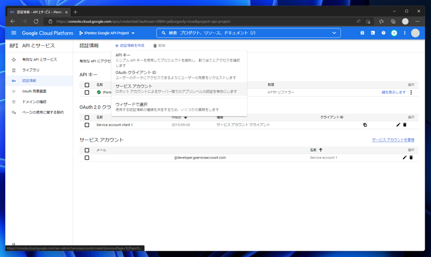Open 認証情報を作成 dropdown button
This screenshot has height=257, width=431.
[129, 45]
